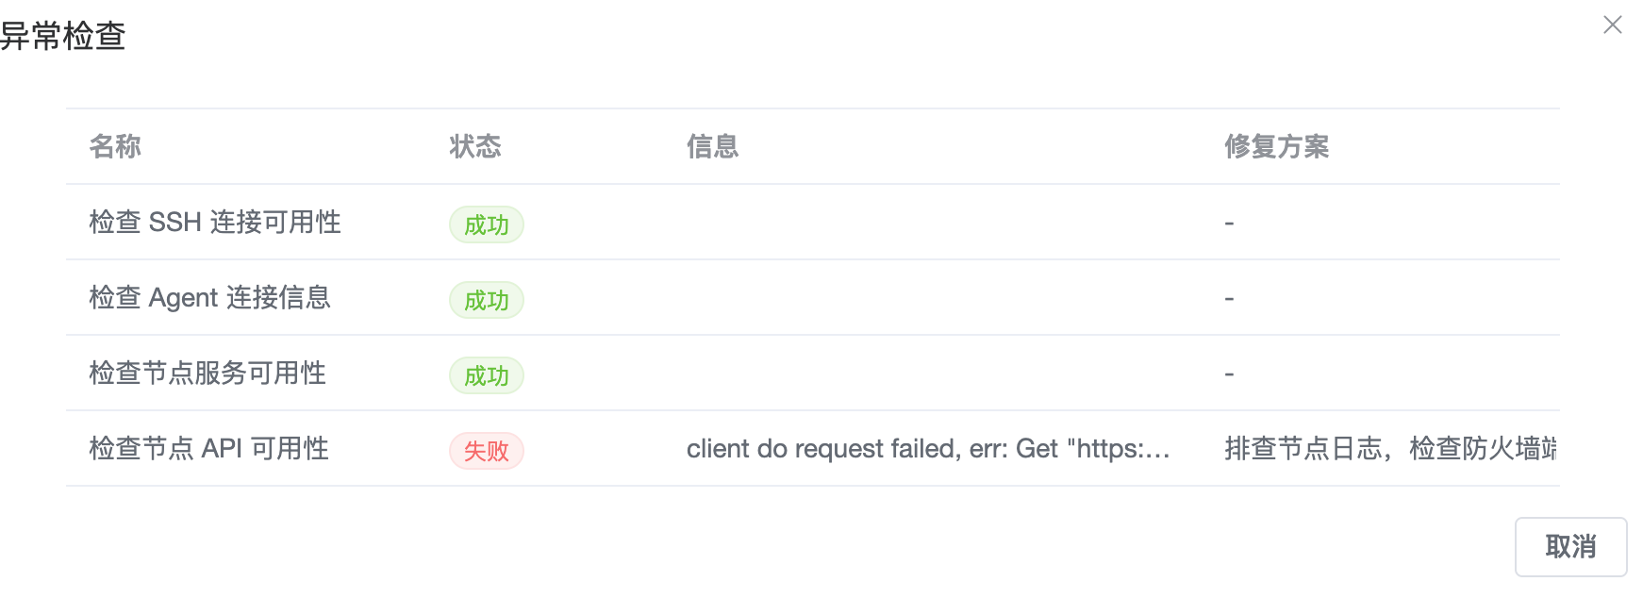Select the 检查节点服务可用性 row name
Screen dimensions: 1643x598
pyautogui.click(x=207, y=374)
